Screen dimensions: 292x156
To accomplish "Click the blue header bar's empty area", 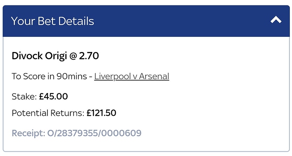I will pyautogui.click(x=182, y=21).
